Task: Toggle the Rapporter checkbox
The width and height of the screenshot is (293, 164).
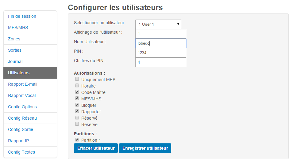Action: coord(77,111)
